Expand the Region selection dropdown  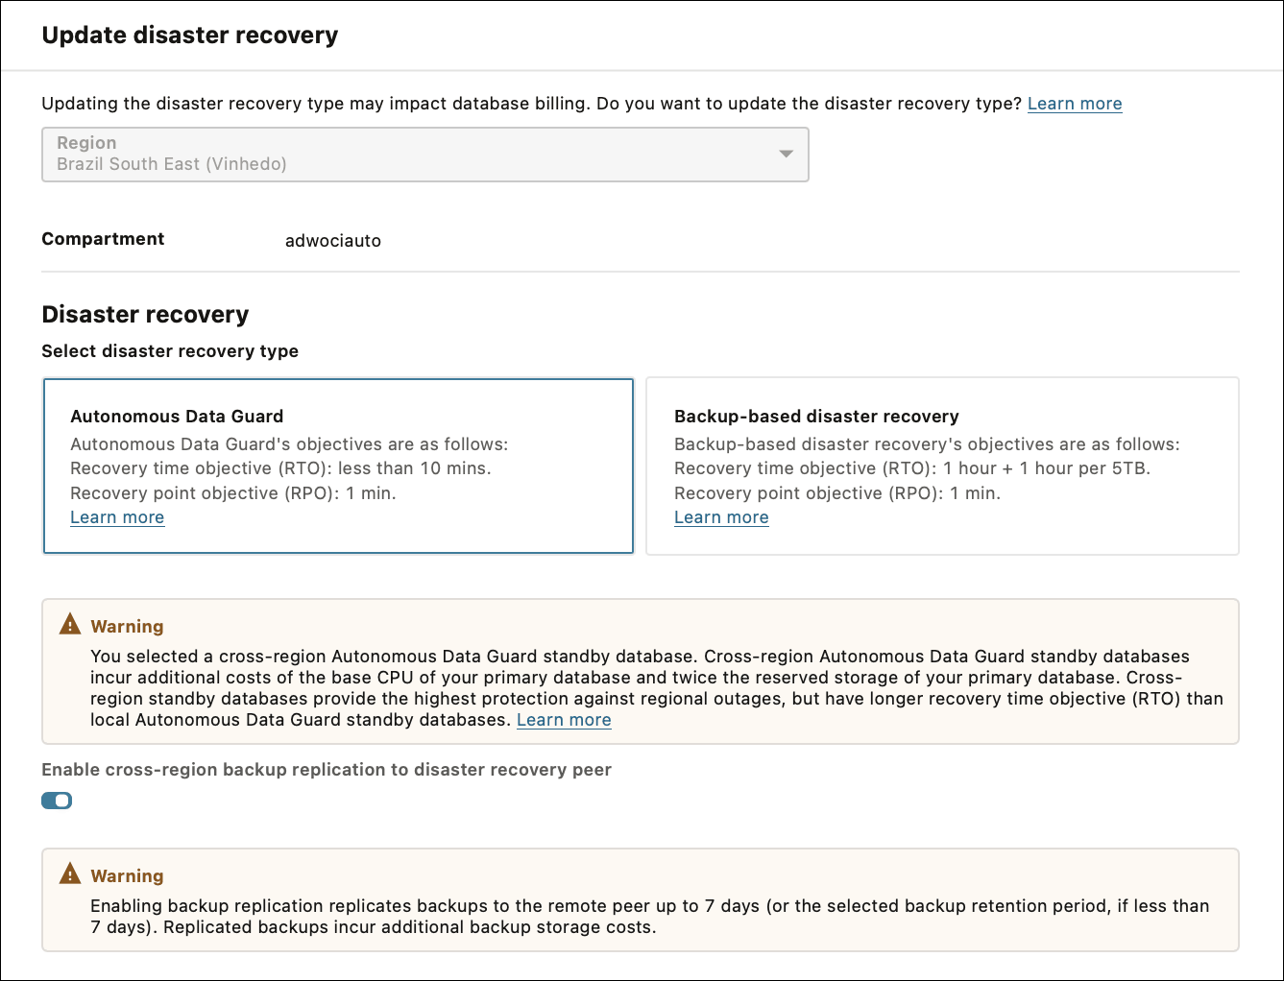click(424, 154)
